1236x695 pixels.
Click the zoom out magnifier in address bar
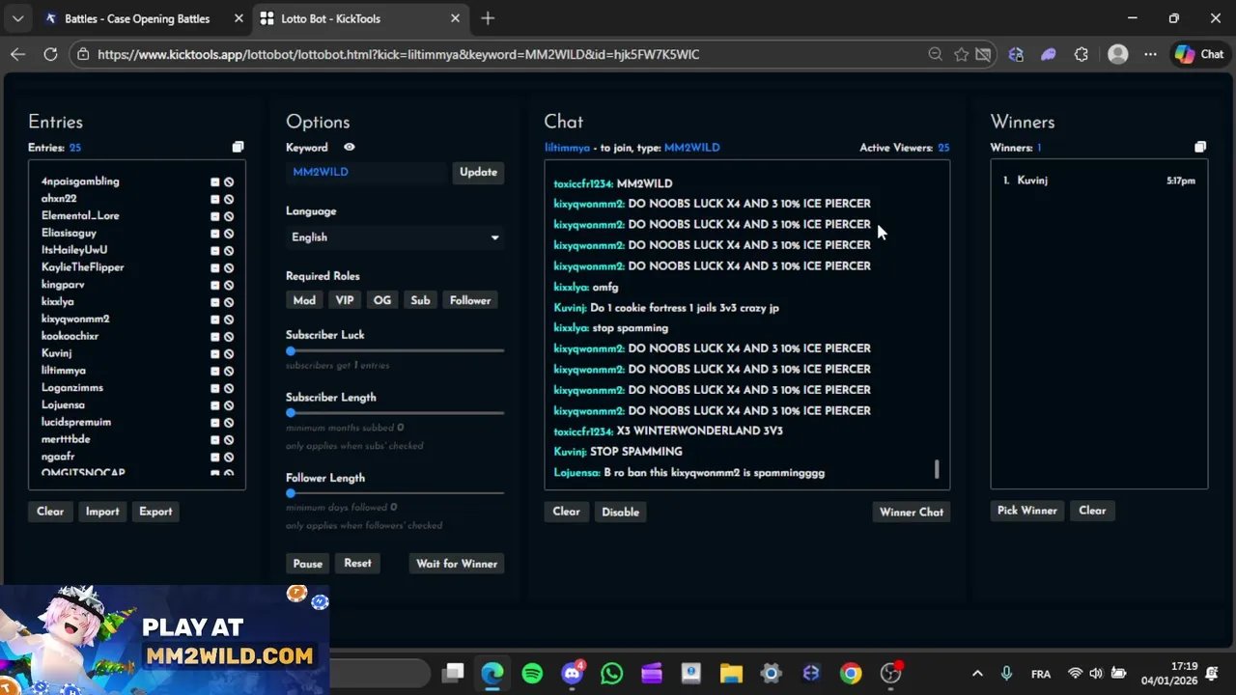click(x=935, y=54)
